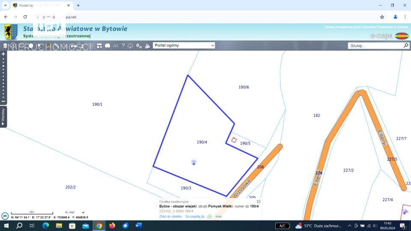This screenshot has width=411, height=231.
Task: Expand the Warstwy side panel
Action: [3, 116]
